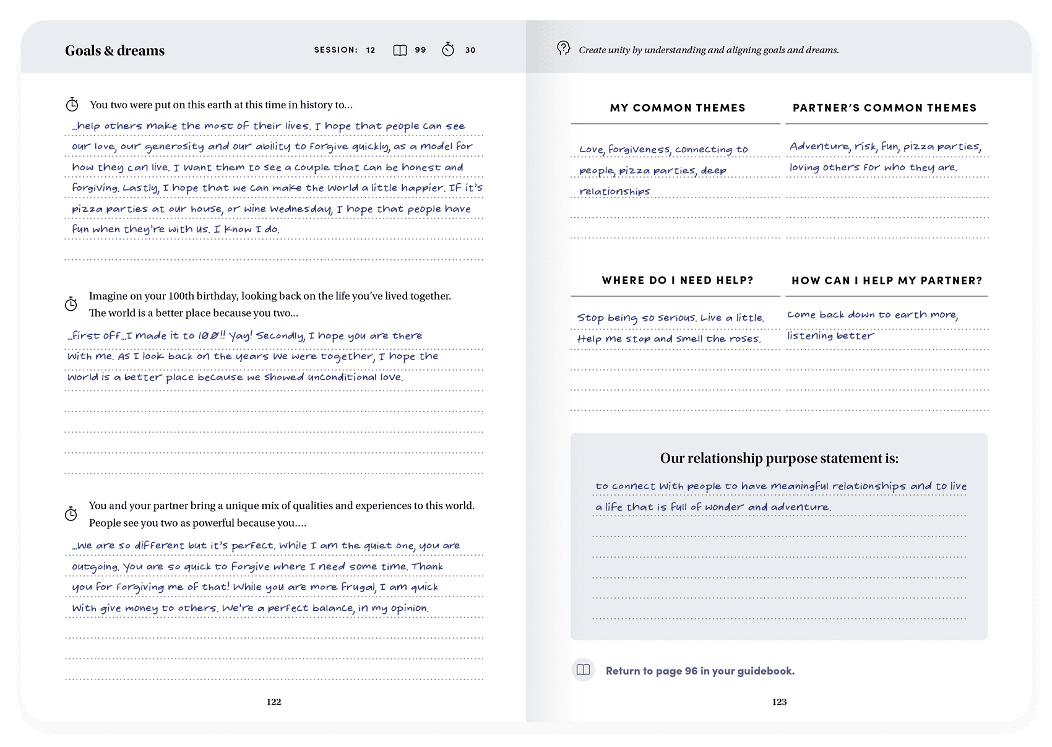Click "Our relationship purpose statement is:" heading

[x=779, y=458]
